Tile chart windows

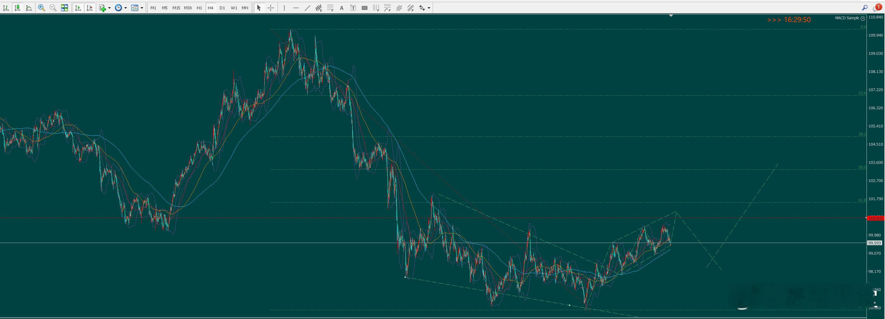tap(64, 8)
